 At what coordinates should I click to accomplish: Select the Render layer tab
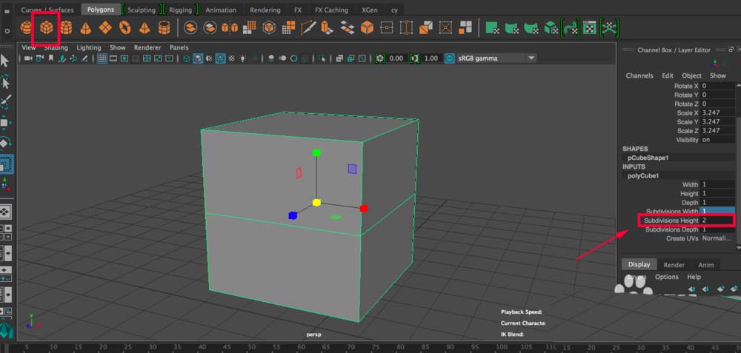pyautogui.click(x=674, y=265)
